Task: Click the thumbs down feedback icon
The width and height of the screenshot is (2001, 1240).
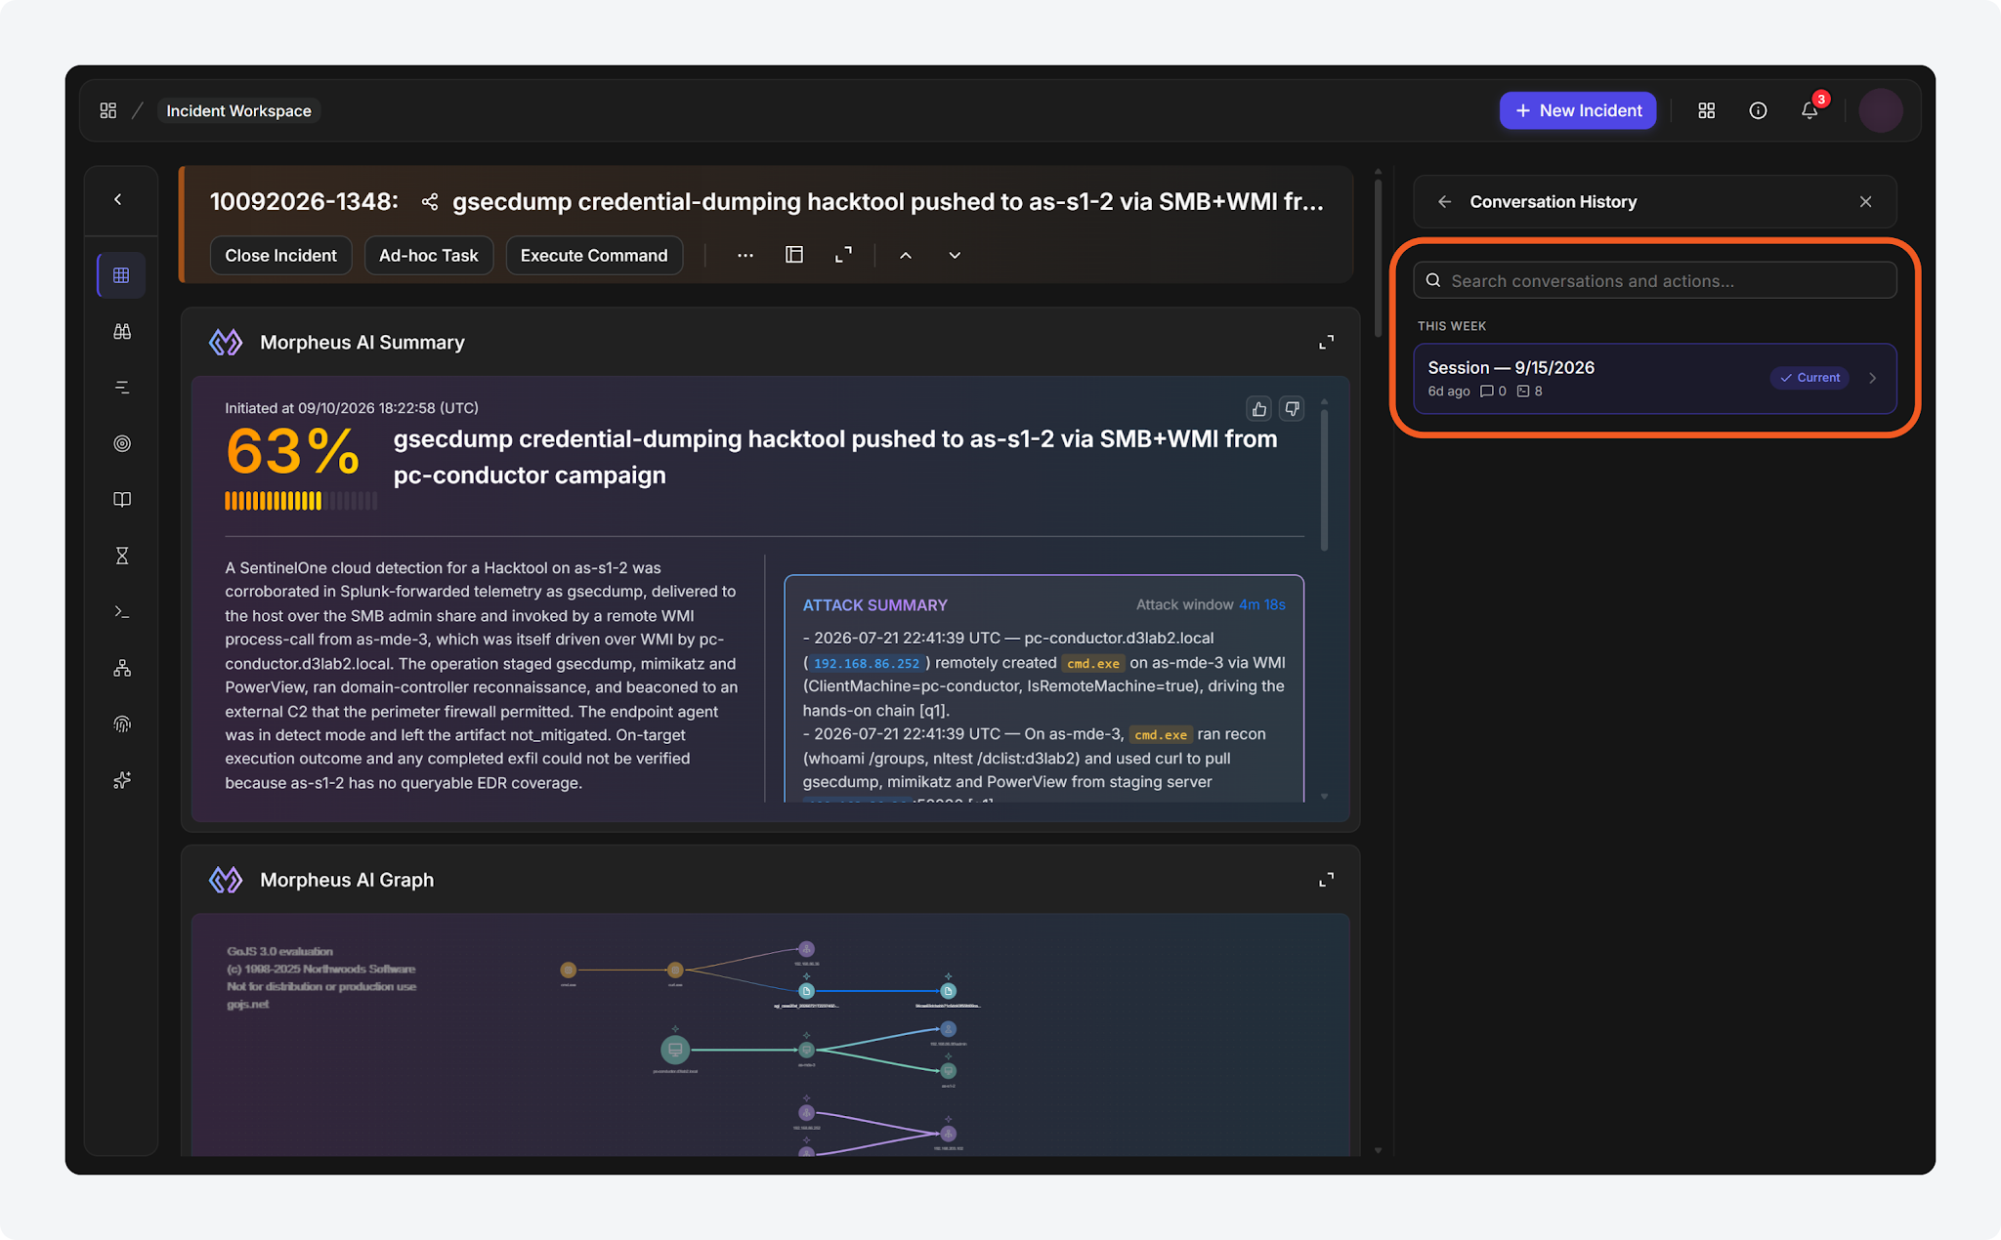Action: click(x=1292, y=409)
